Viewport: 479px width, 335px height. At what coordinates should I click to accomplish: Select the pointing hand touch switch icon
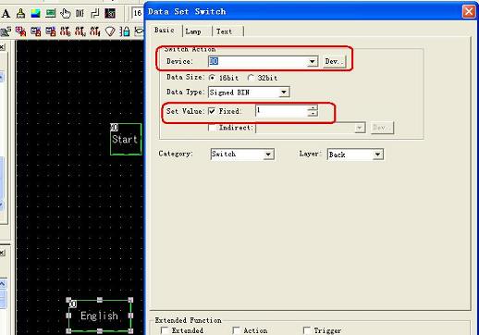[x=66, y=14]
